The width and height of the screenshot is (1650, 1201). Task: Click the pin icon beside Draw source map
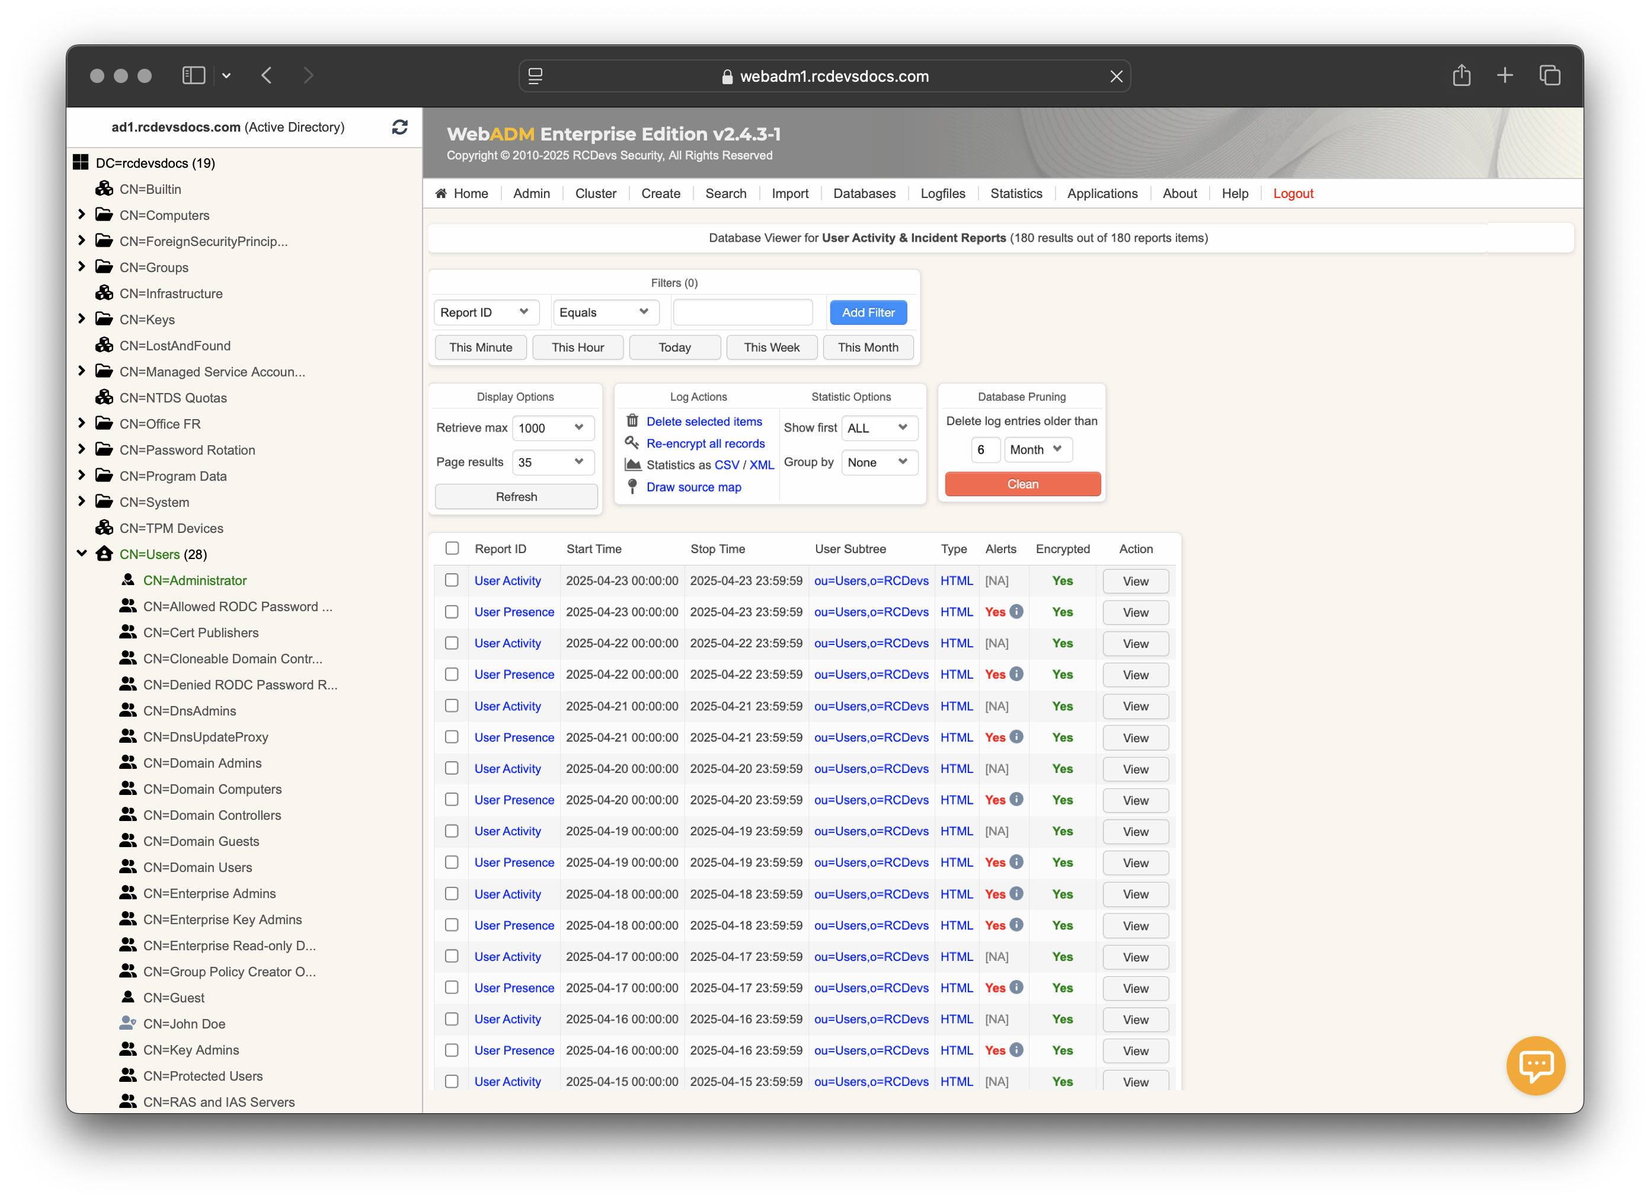click(632, 486)
